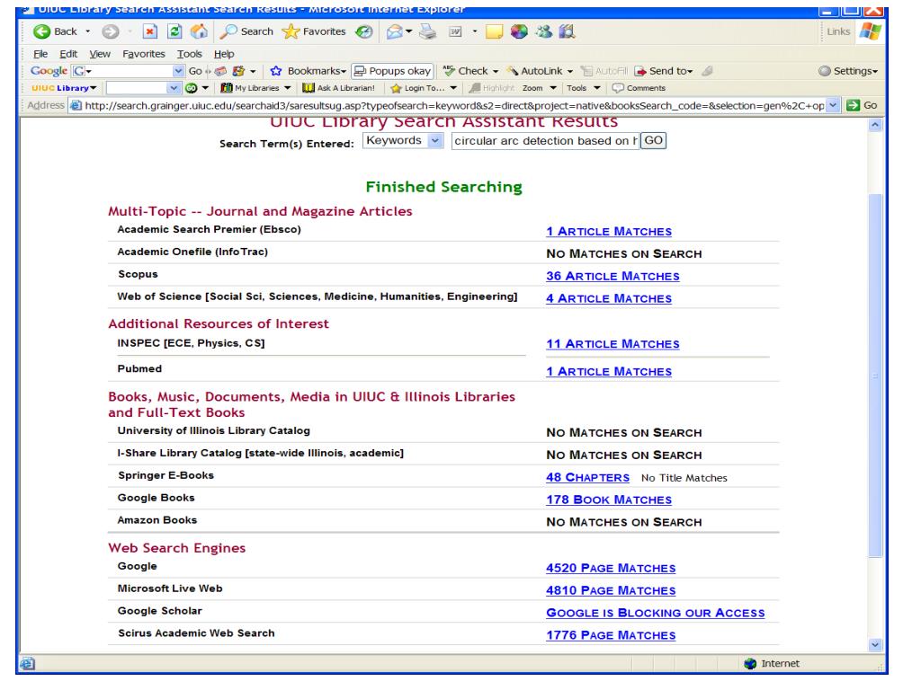
Task: Open the UIUC Library toolbar menu
Action: pos(64,88)
